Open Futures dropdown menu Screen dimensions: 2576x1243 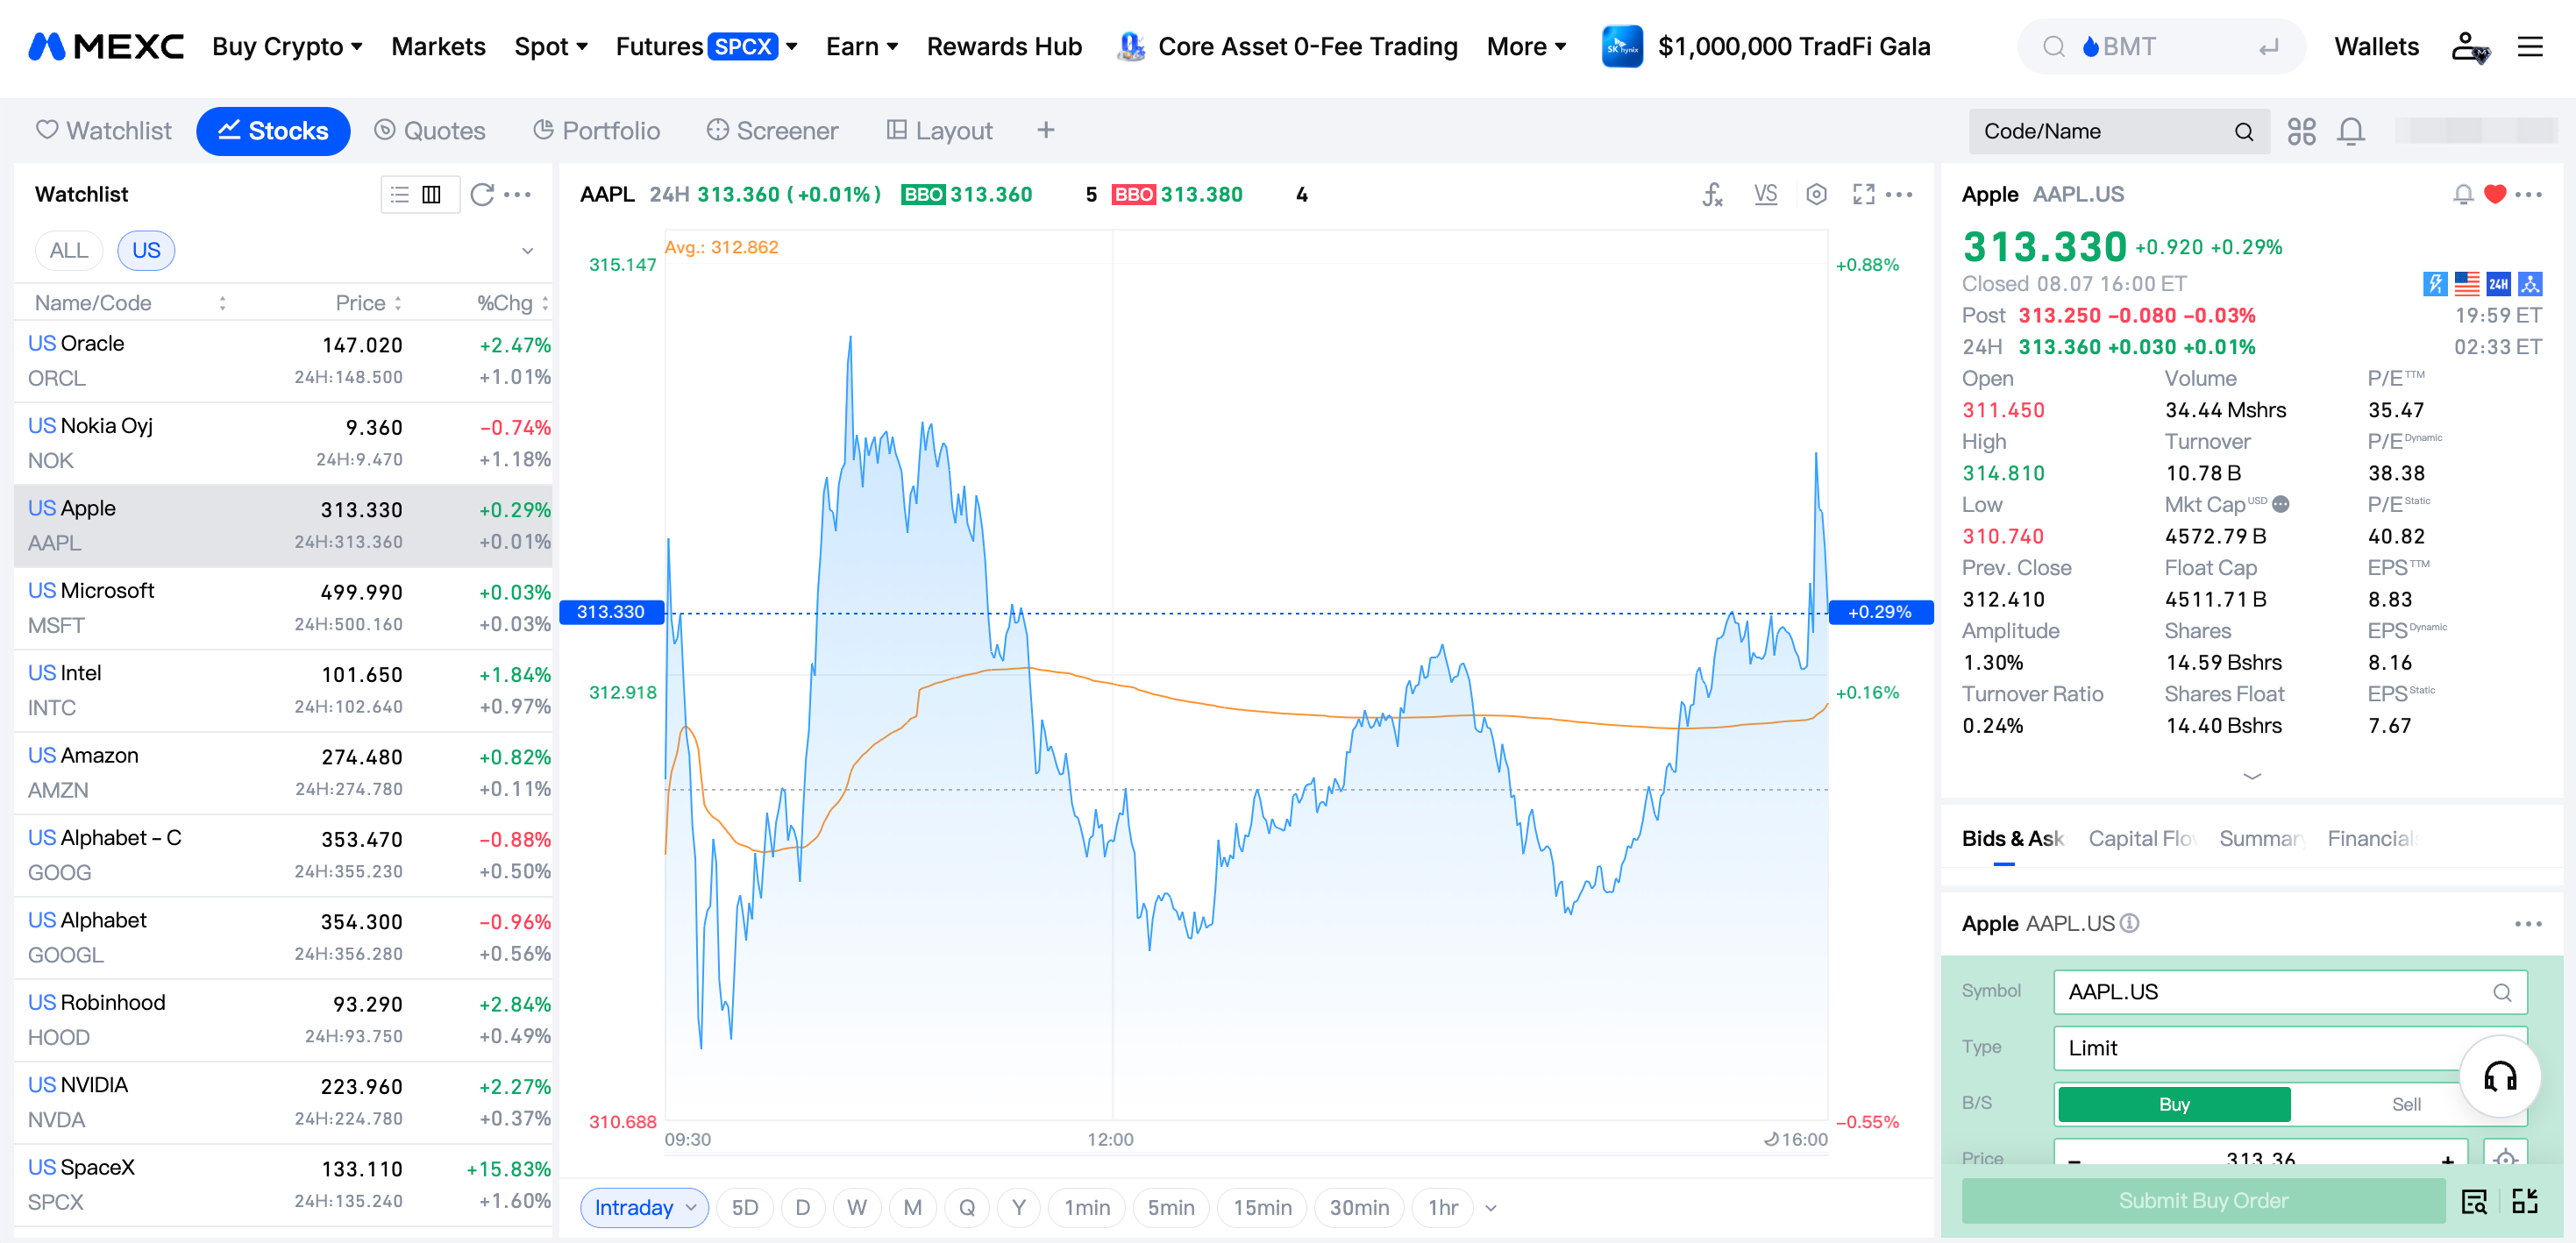706,47
